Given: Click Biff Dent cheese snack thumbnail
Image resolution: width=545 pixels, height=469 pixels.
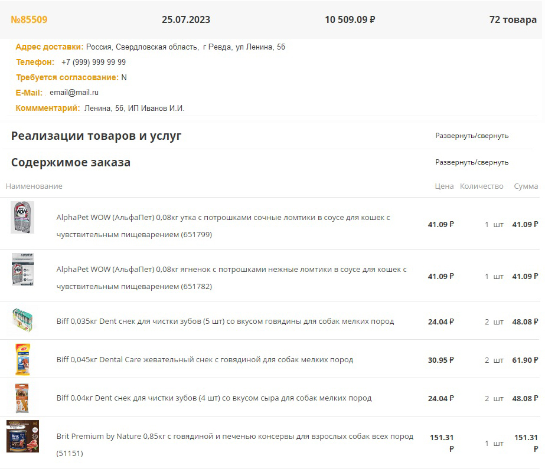Looking at the screenshot, I should tap(22, 398).
